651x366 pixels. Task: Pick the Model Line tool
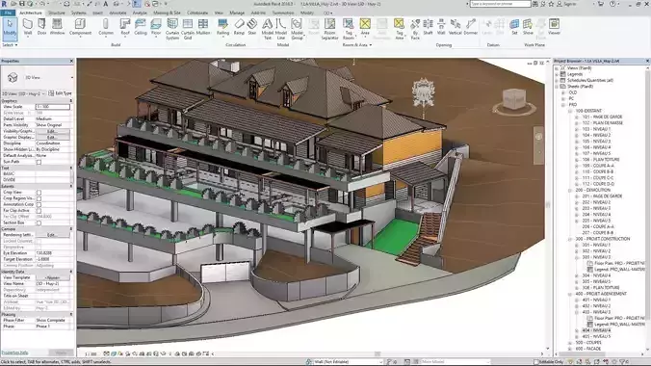click(281, 29)
